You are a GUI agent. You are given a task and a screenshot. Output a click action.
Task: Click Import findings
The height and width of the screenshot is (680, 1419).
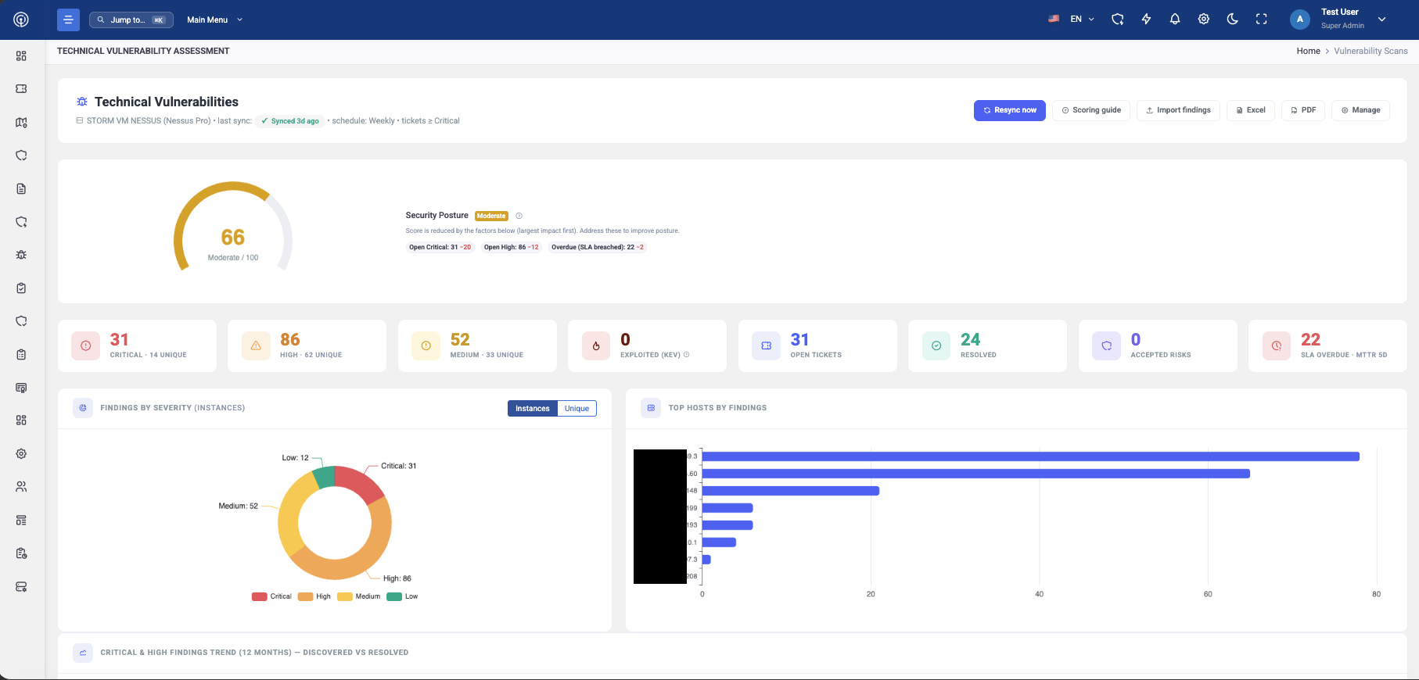(1178, 110)
